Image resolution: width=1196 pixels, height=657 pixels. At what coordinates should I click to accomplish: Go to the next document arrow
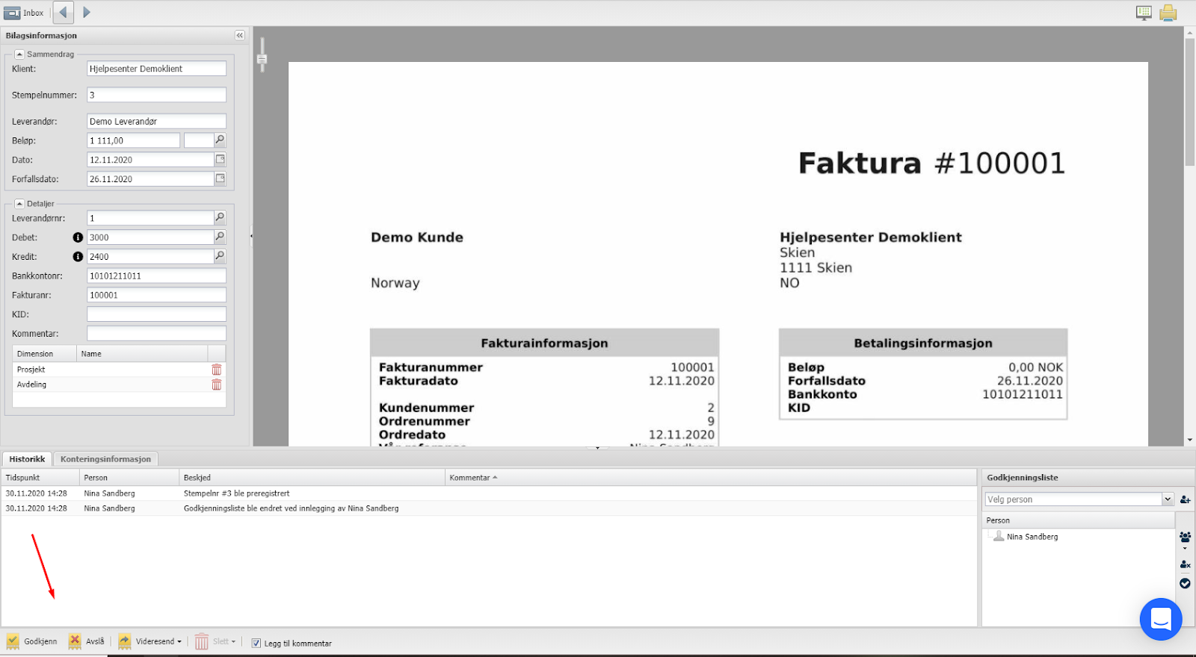pyautogui.click(x=87, y=12)
